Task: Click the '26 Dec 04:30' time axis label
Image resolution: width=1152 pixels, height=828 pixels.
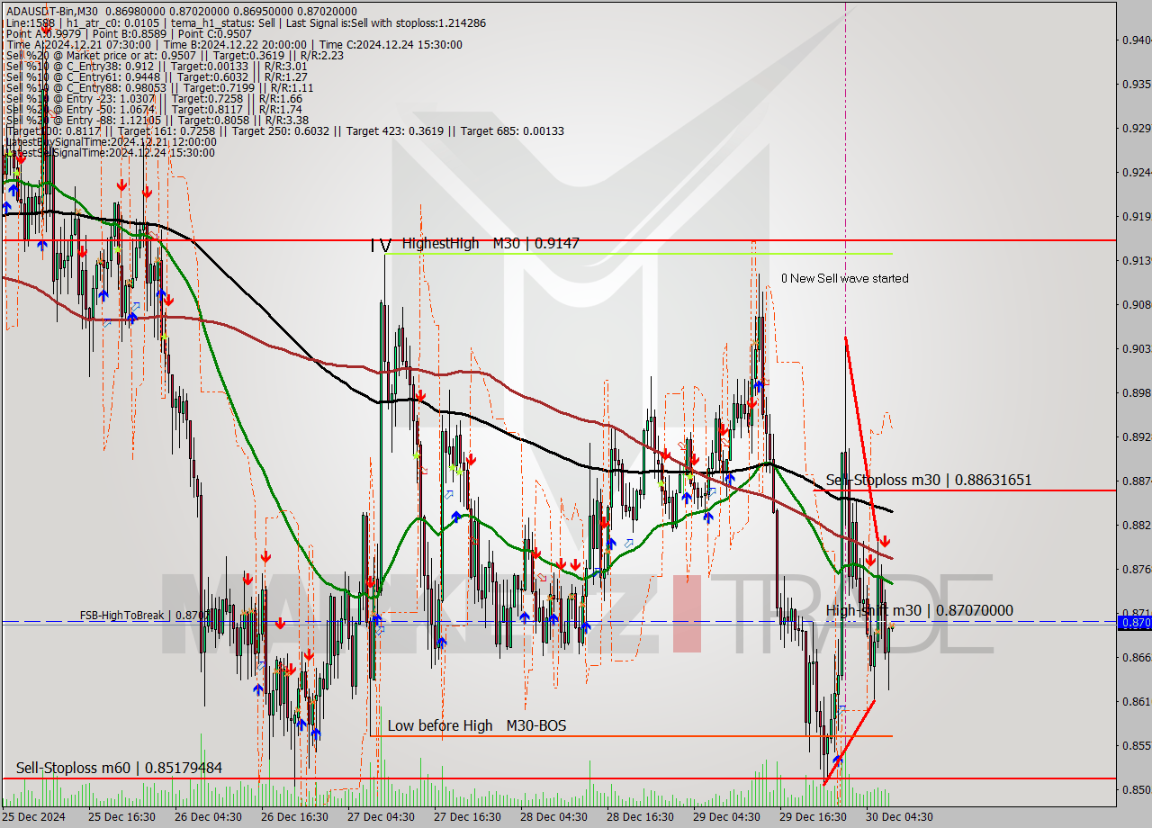Action: click(x=207, y=817)
